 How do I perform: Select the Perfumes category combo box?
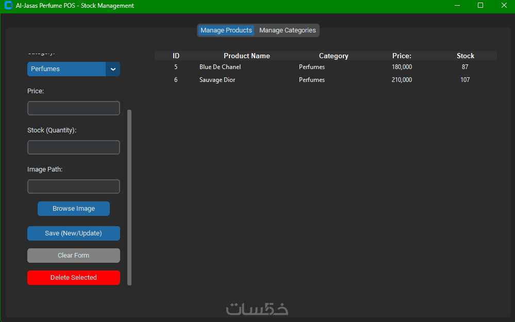tap(74, 69)
